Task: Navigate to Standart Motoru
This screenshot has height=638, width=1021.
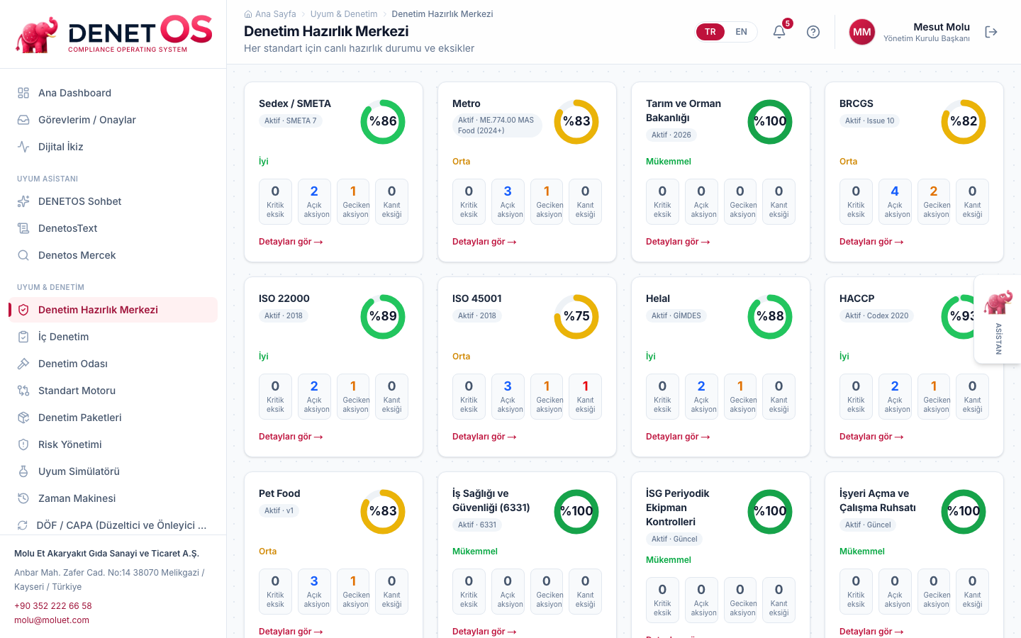Action: coord(113,391)
